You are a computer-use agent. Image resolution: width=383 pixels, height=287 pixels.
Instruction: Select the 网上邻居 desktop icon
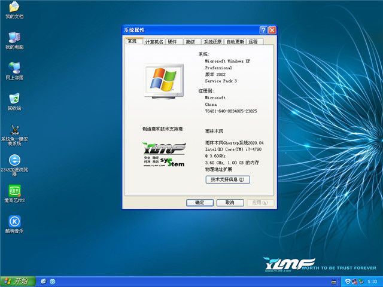[x=14, y=71]
